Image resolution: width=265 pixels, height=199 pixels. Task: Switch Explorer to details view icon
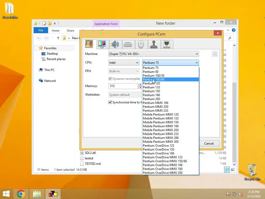[x=227, y=169]
